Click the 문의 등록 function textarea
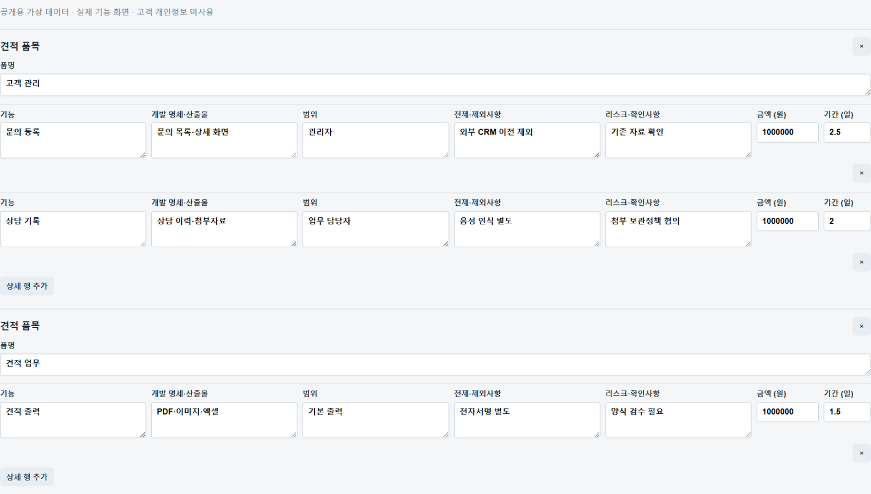 click(73, 141)
